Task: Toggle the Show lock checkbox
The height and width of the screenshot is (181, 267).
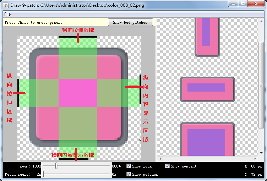Action: click(x=129, y=166)
